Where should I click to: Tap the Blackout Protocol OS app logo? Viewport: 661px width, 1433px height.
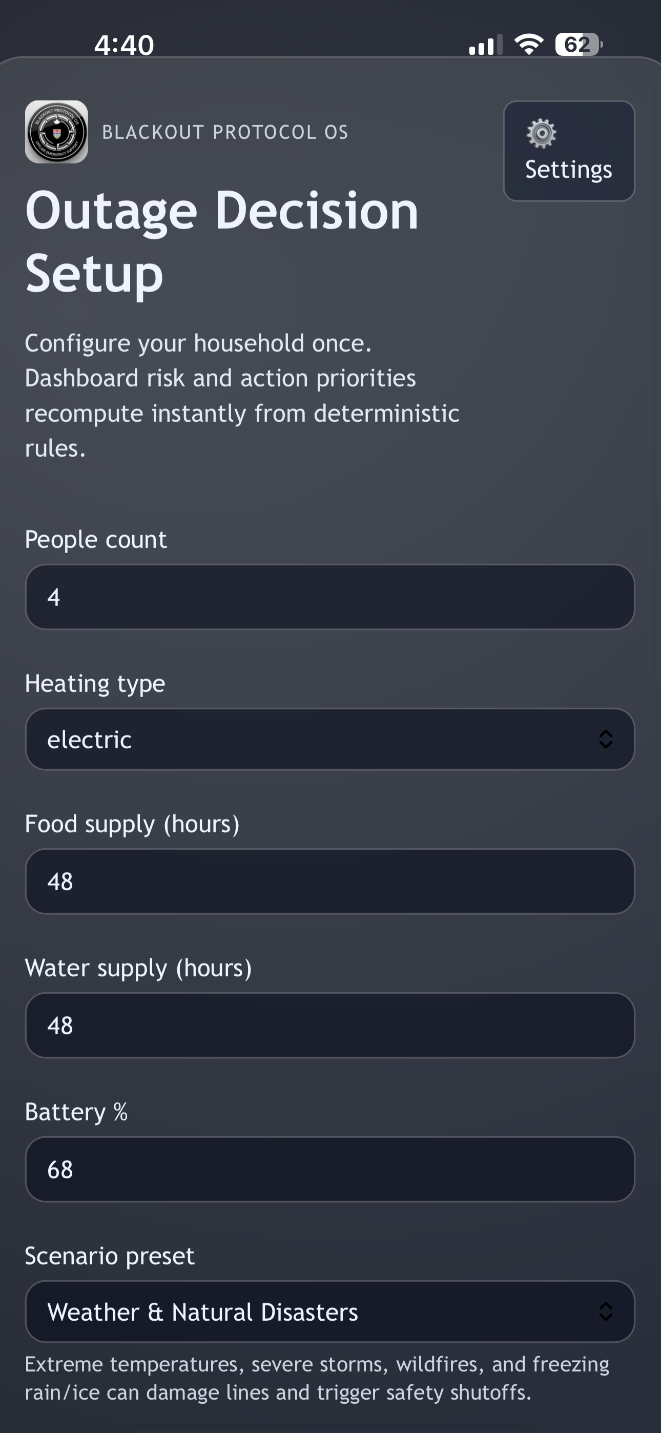(x=56, y=132)
